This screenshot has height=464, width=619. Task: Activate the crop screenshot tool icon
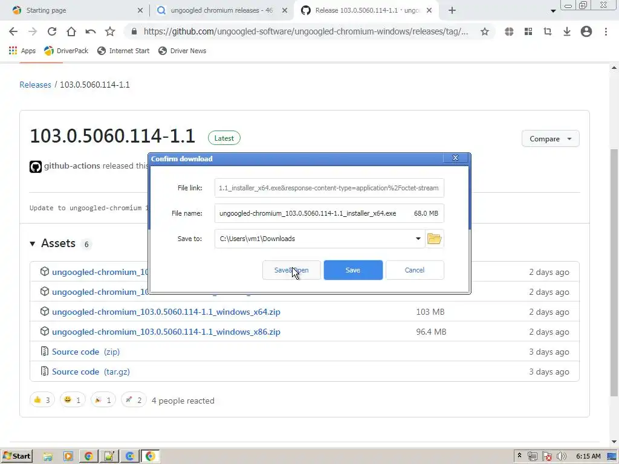click(x=548, y=31)
